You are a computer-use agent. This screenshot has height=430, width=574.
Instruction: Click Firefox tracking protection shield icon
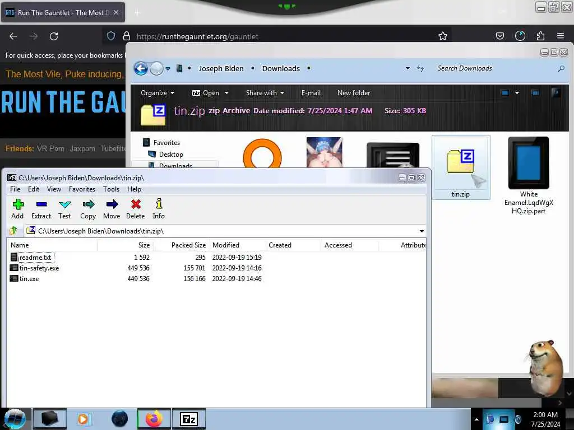click(111, 36)
